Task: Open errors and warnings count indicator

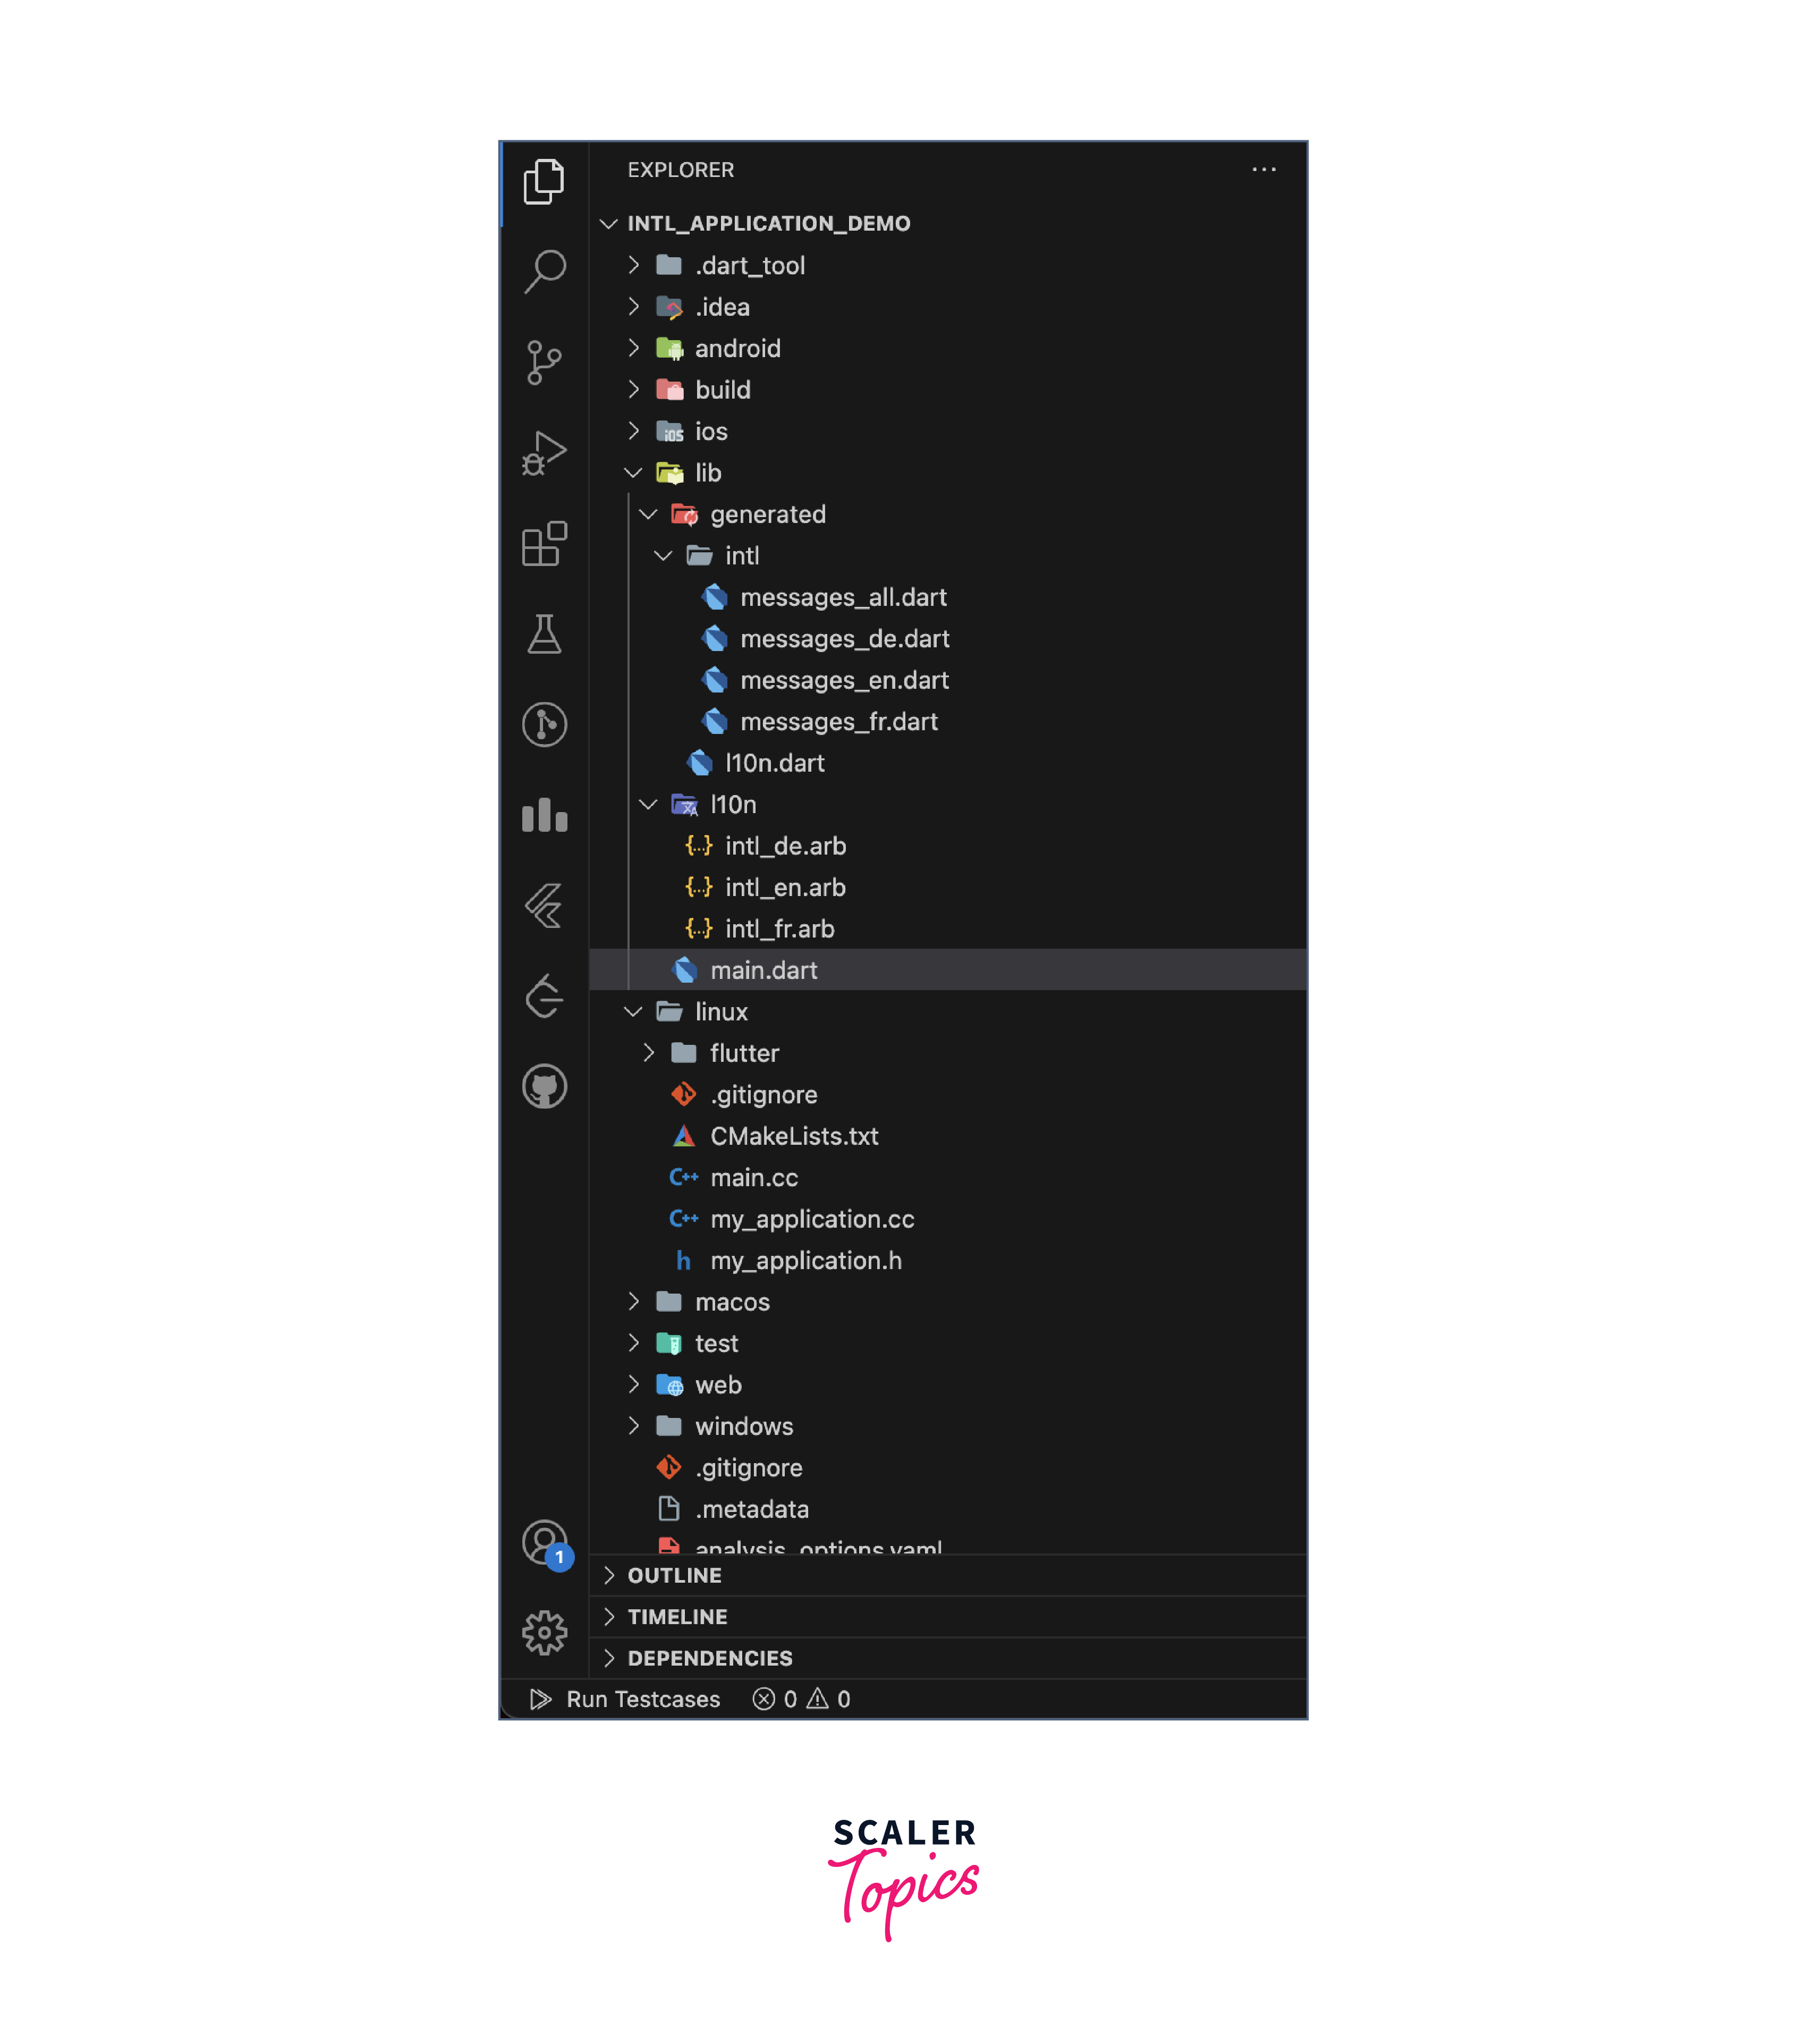Action: tap(802, 1699)
